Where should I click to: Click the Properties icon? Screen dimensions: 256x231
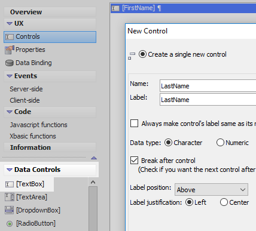10,50
